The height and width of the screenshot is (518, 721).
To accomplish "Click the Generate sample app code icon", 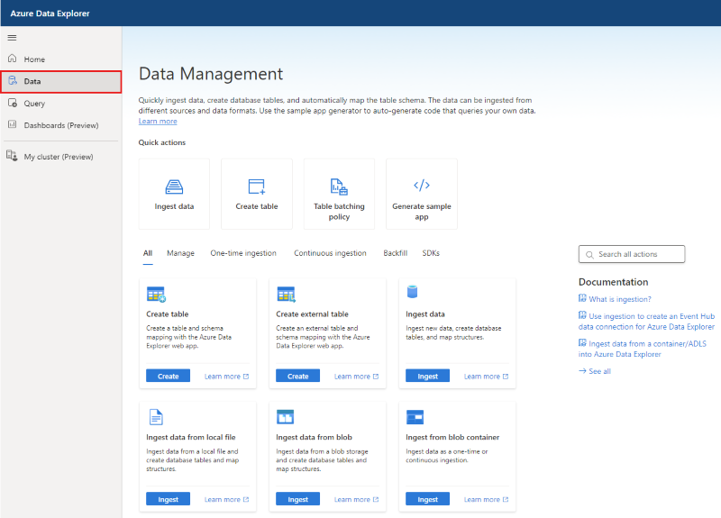I will 422,186.
